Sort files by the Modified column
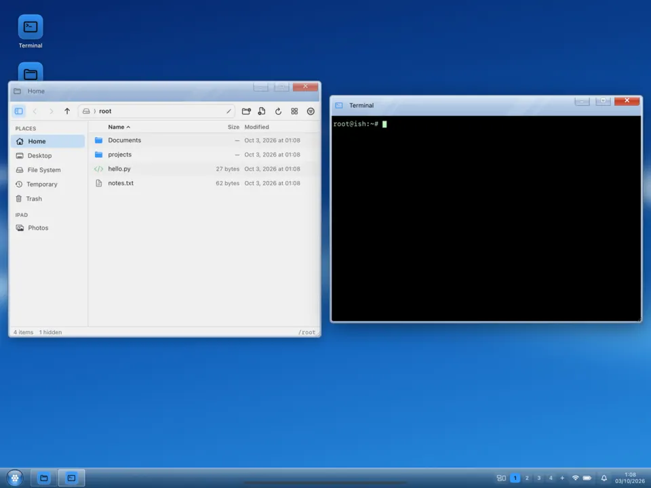 (256, 127)
